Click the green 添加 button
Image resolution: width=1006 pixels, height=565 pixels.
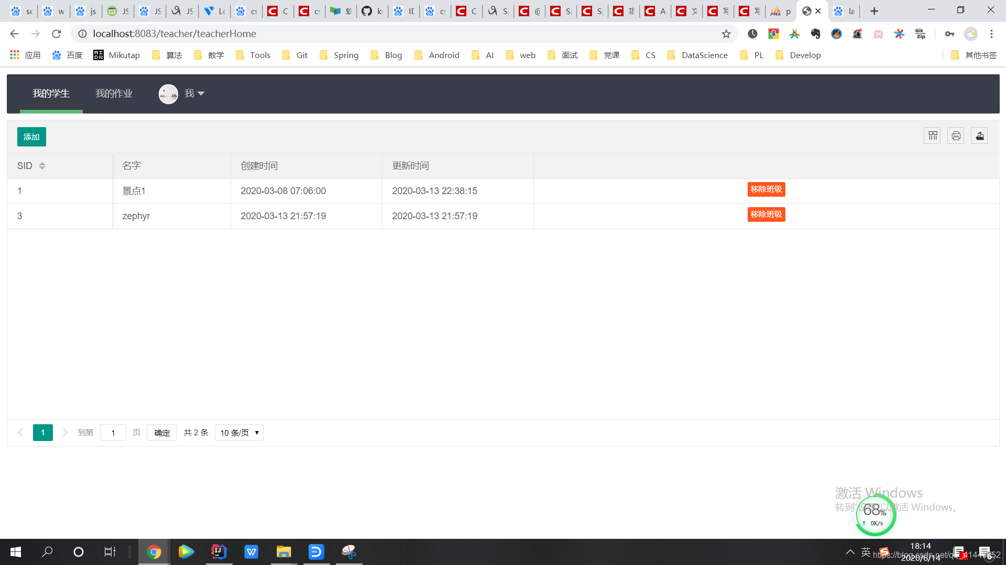click(x=31, y=137)
